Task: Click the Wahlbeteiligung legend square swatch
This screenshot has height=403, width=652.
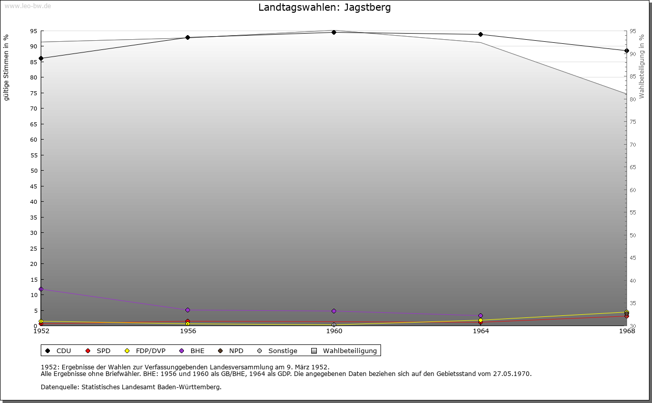Action: tap(314, 351)
